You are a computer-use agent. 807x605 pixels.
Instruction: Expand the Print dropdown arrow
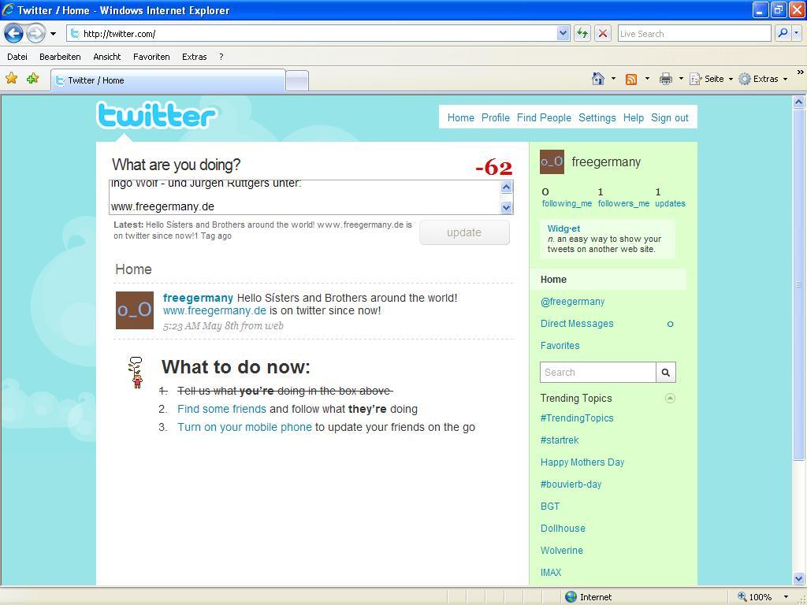[681, 79]
